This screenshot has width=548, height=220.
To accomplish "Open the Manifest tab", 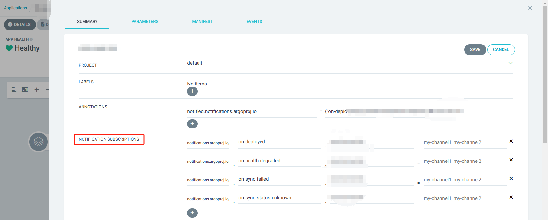I will (x=202, y=22).
